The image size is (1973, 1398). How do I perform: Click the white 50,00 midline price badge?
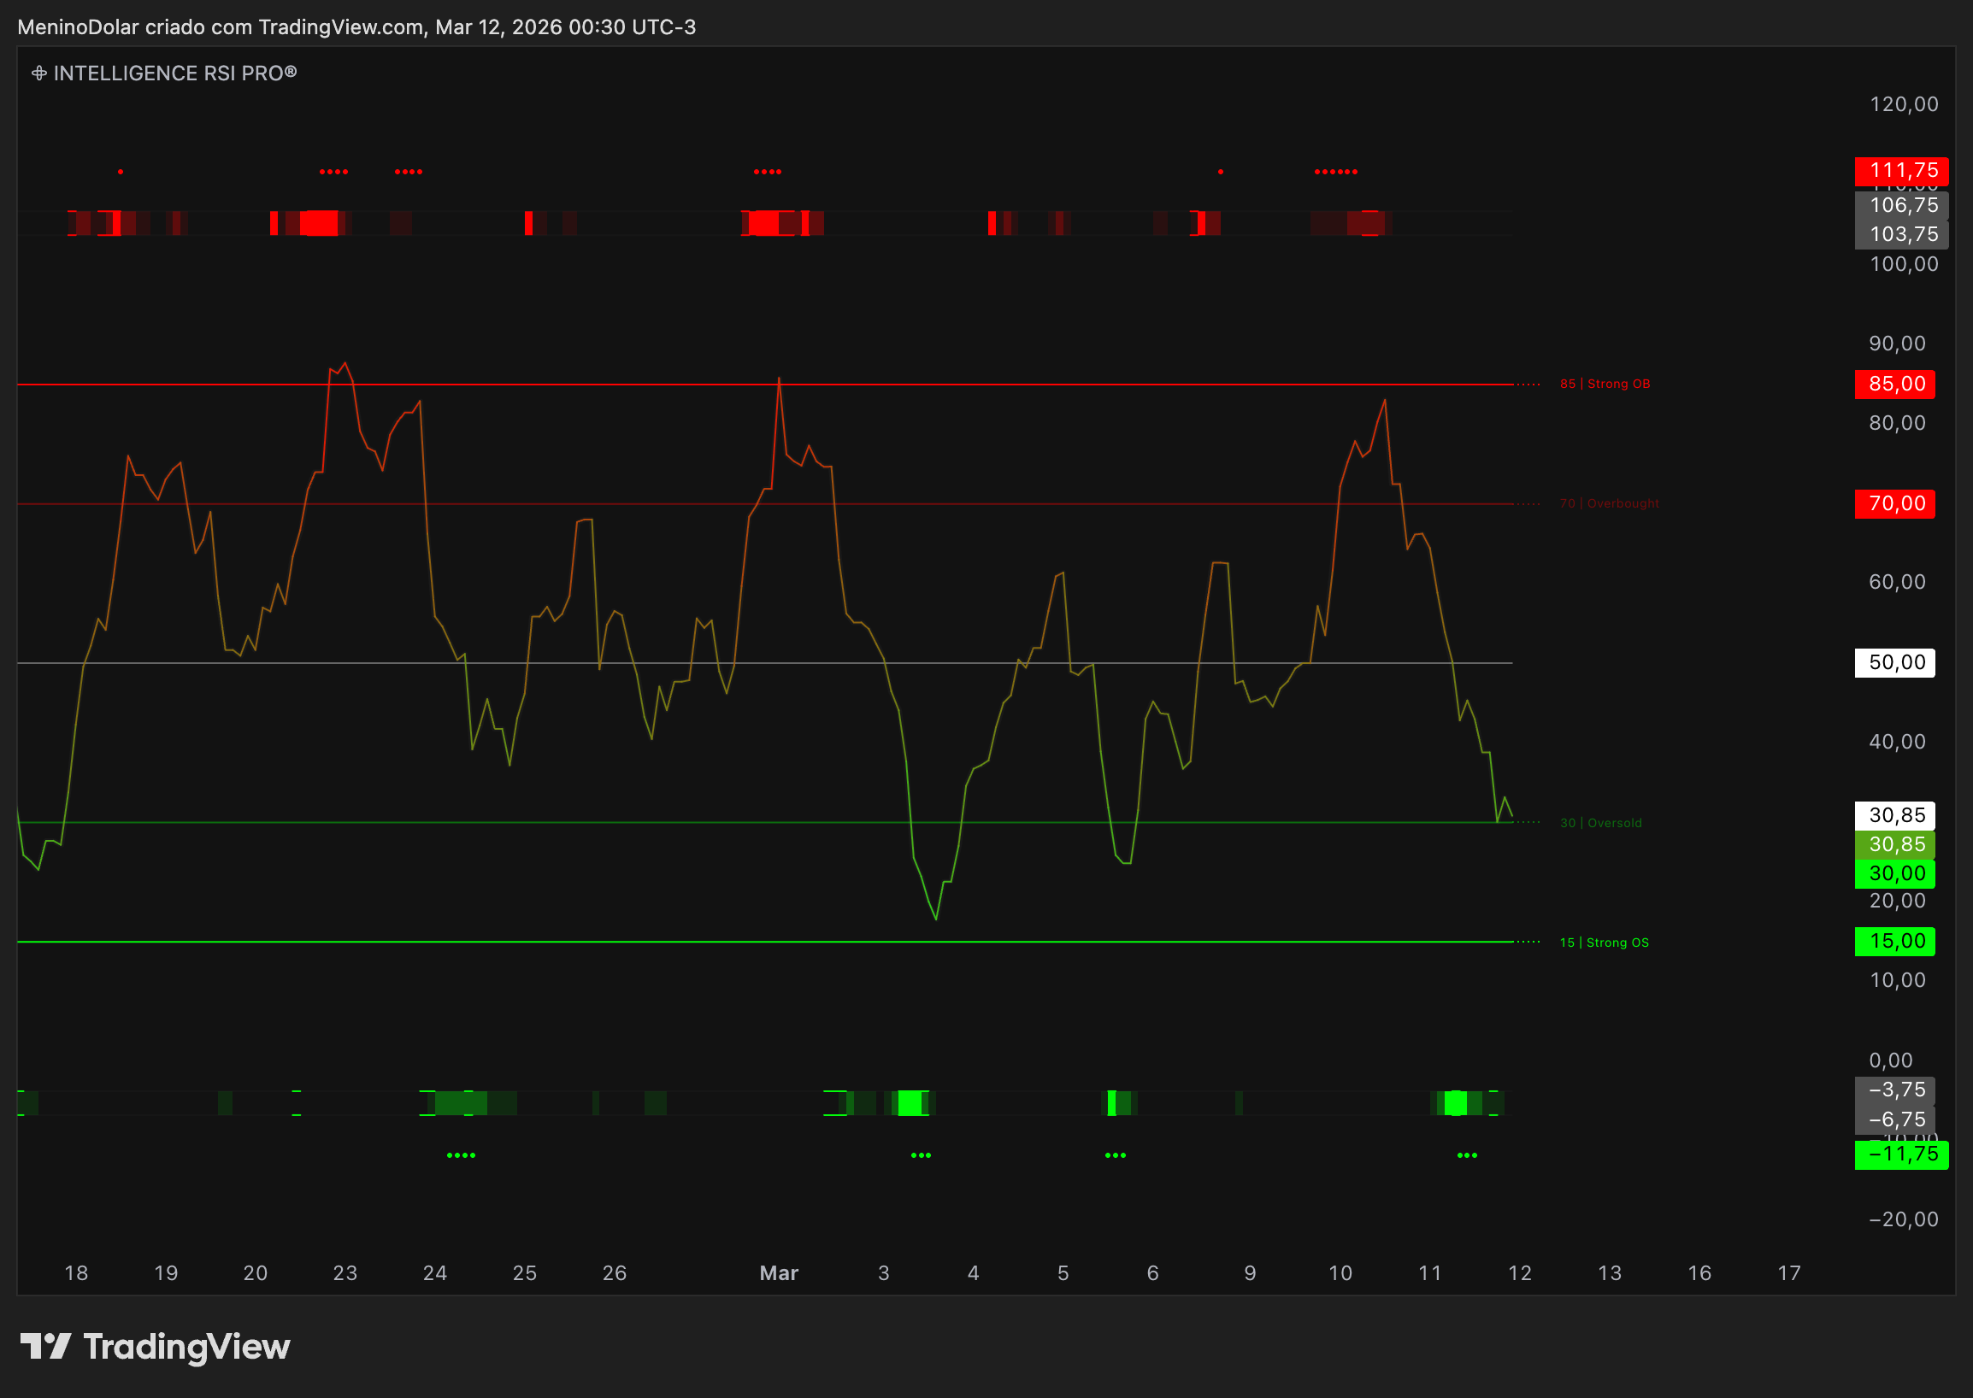pyautogui.click(x=1894, y=662)
